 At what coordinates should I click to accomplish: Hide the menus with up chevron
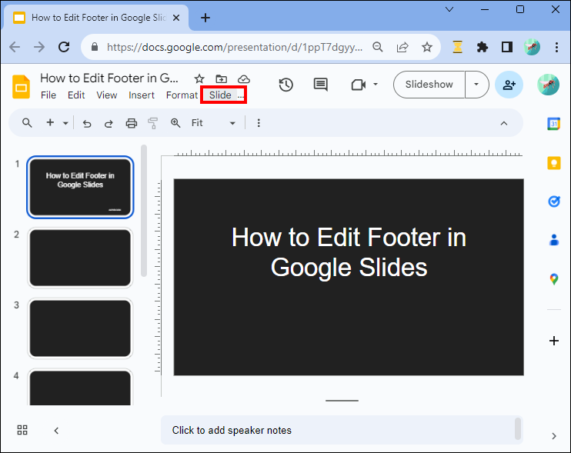pos(504,123)
